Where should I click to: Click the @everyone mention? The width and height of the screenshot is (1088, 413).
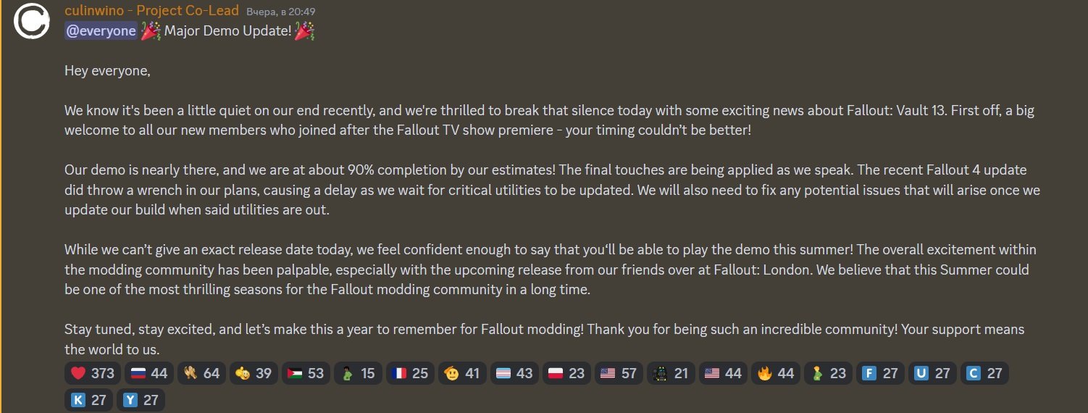(101, 31)
